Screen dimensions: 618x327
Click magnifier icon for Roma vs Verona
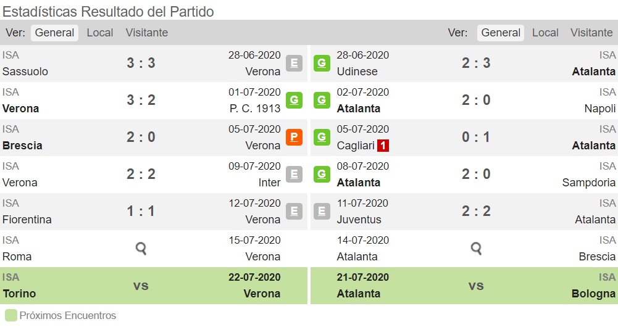click(x=141, y=248)
